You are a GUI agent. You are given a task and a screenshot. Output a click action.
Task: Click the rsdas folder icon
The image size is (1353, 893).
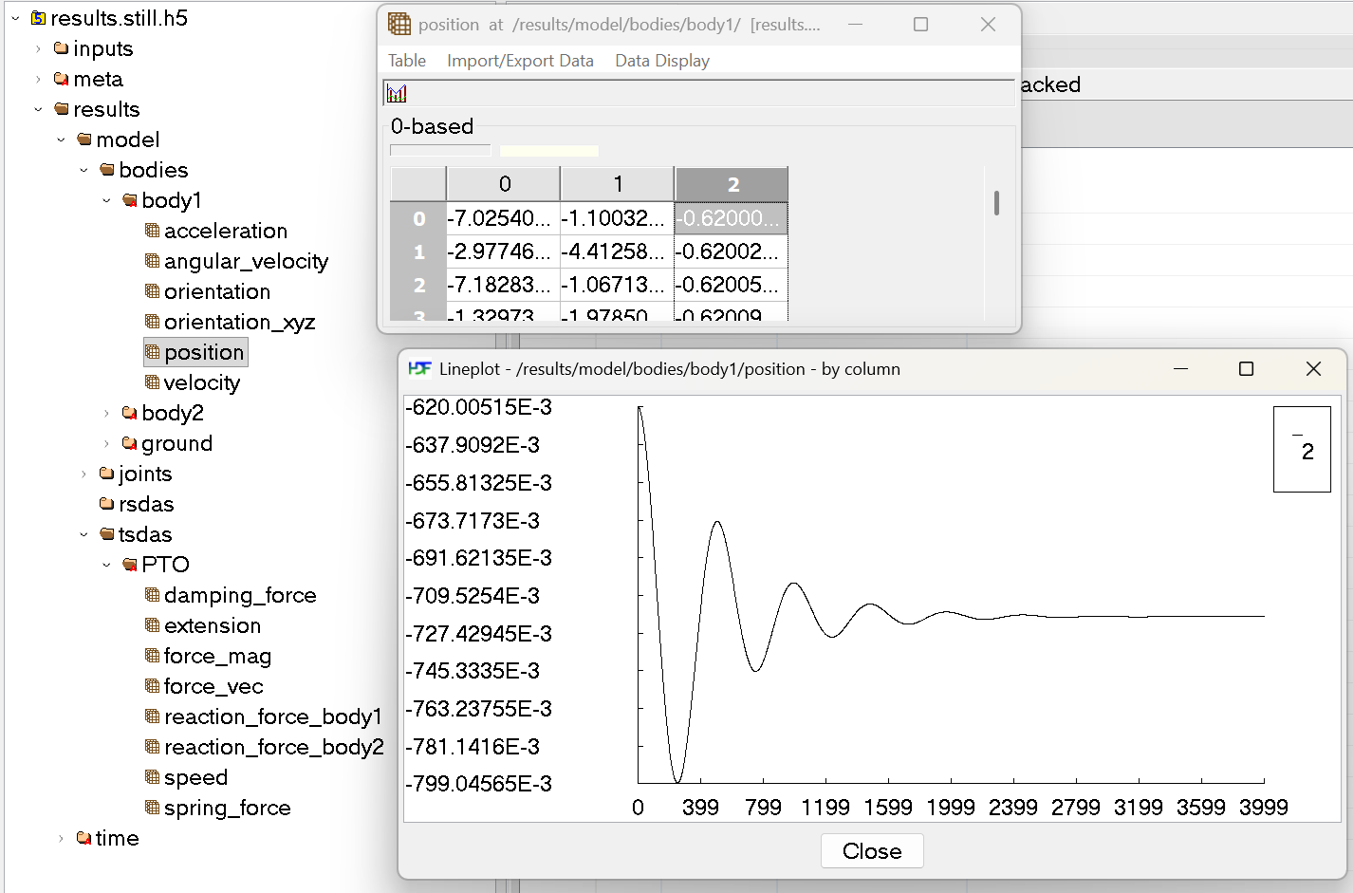(106, 504)
